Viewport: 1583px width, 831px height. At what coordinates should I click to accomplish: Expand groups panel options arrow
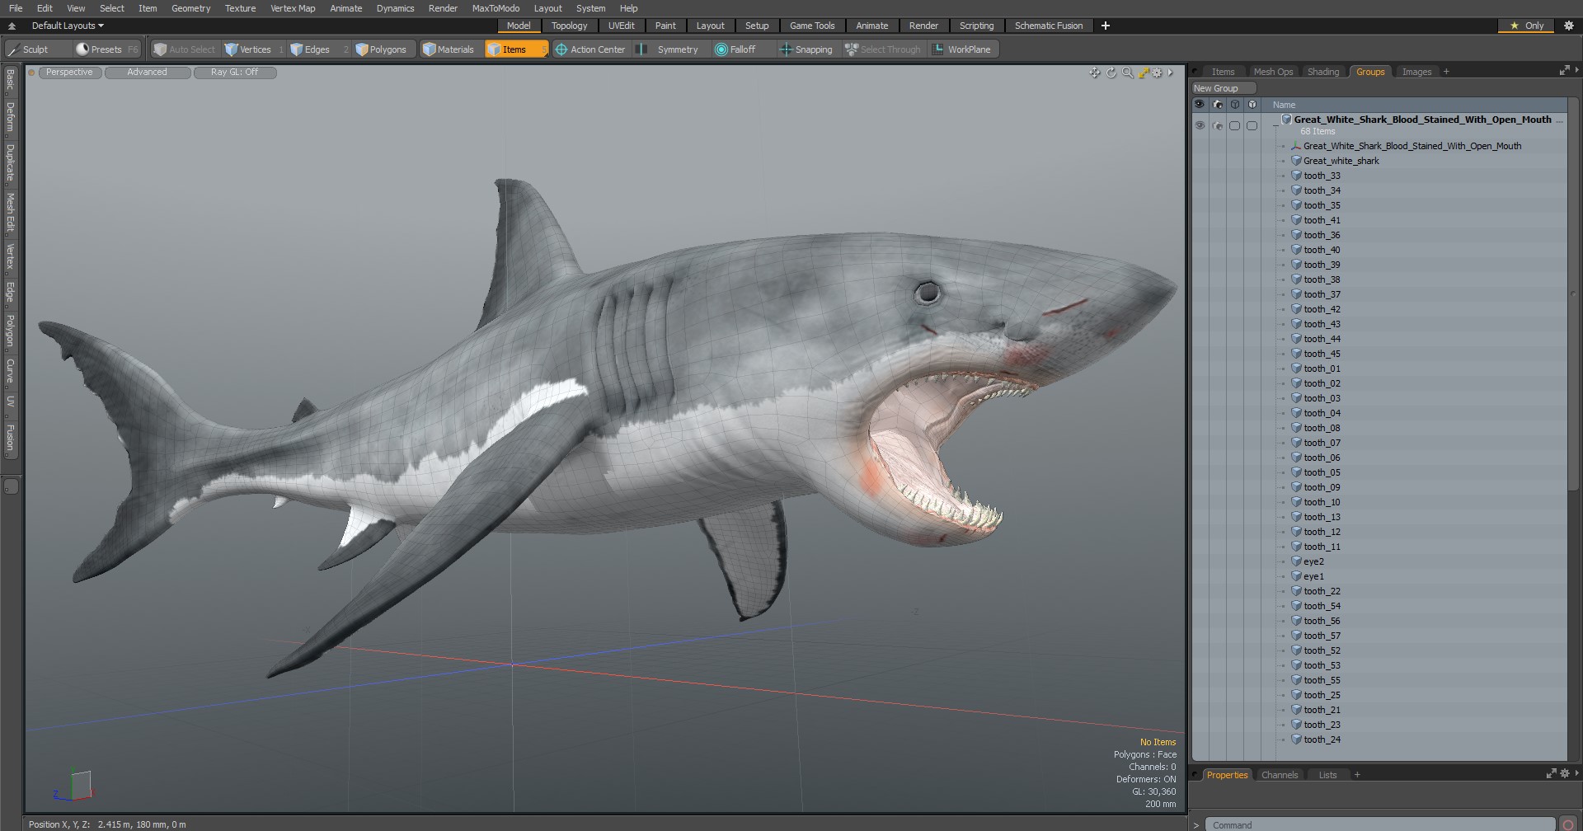coord(1576,71)
